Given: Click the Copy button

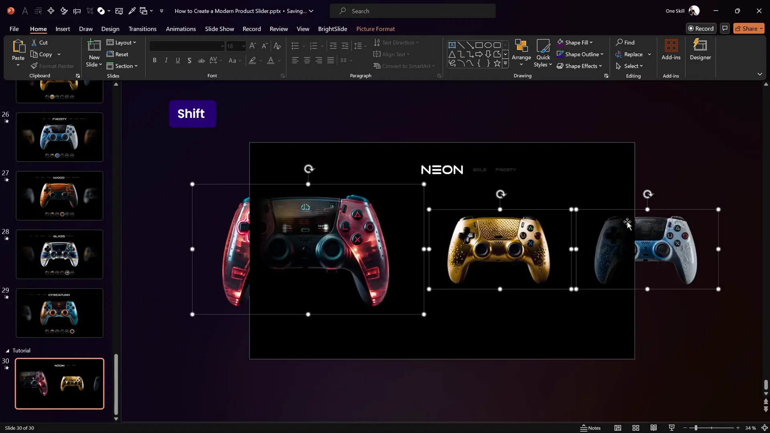Looking at the screenshot, I should (x=42, y=54).
